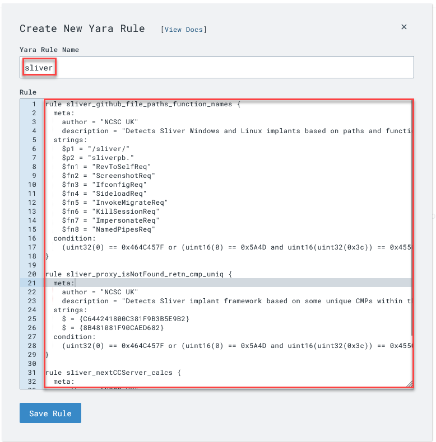
Task: Click the rule editor vertical scrollbar
Action: tap(412, 217)
